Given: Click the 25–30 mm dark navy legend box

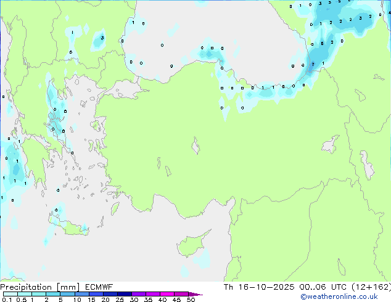Looking at the screenshot, I should click(125, 294).
